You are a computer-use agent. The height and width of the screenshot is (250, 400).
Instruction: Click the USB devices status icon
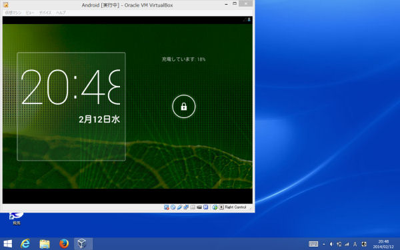pyautogui.click(x=179, y=207)
